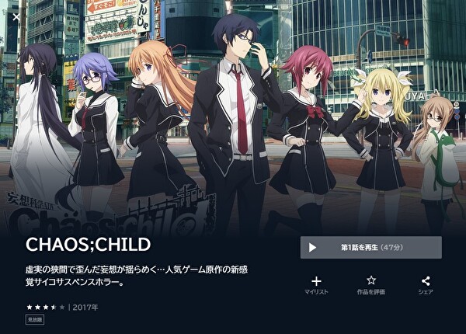Close the CHAOS;CHILD detail overlay

tap(16, 17)
